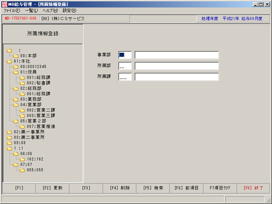Click the folder icon beside 002:営業二課
This screenshot has height=204, width=272.
click(x=22, y=110)
